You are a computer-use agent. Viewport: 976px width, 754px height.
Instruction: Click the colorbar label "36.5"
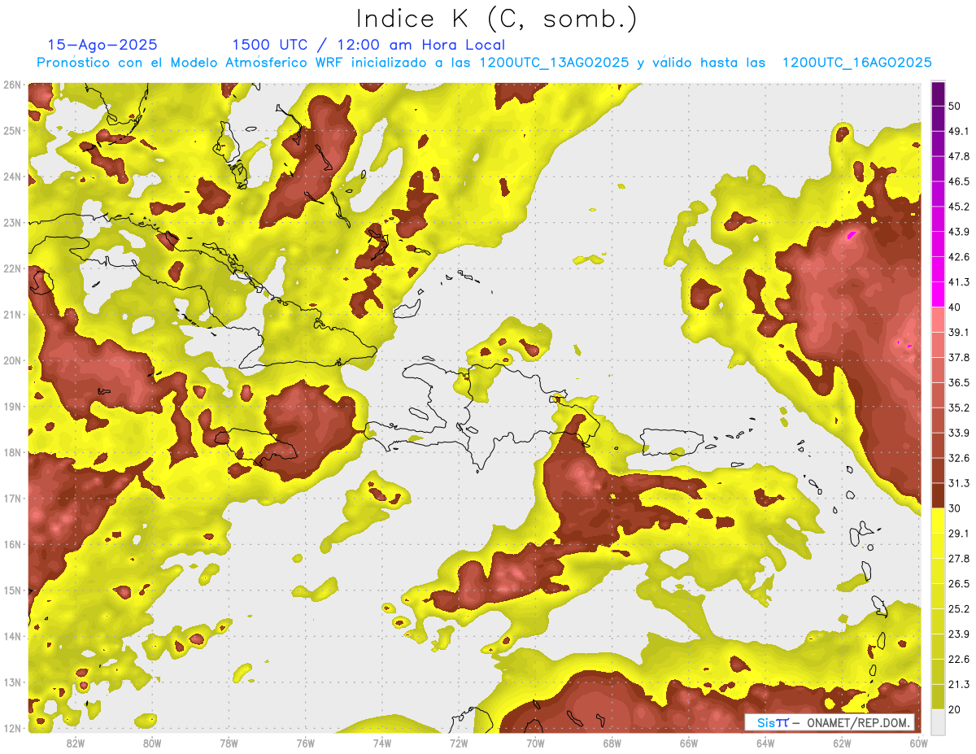[x=958, y=382]
